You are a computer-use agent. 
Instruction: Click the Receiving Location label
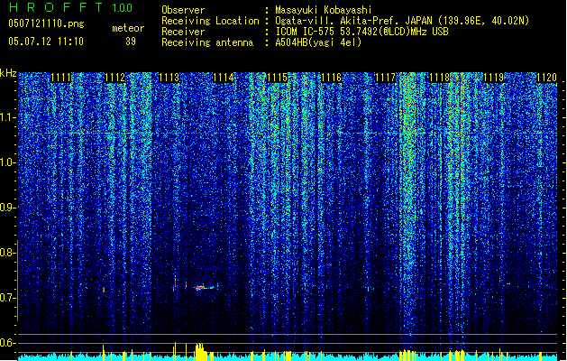pos(210,21)
